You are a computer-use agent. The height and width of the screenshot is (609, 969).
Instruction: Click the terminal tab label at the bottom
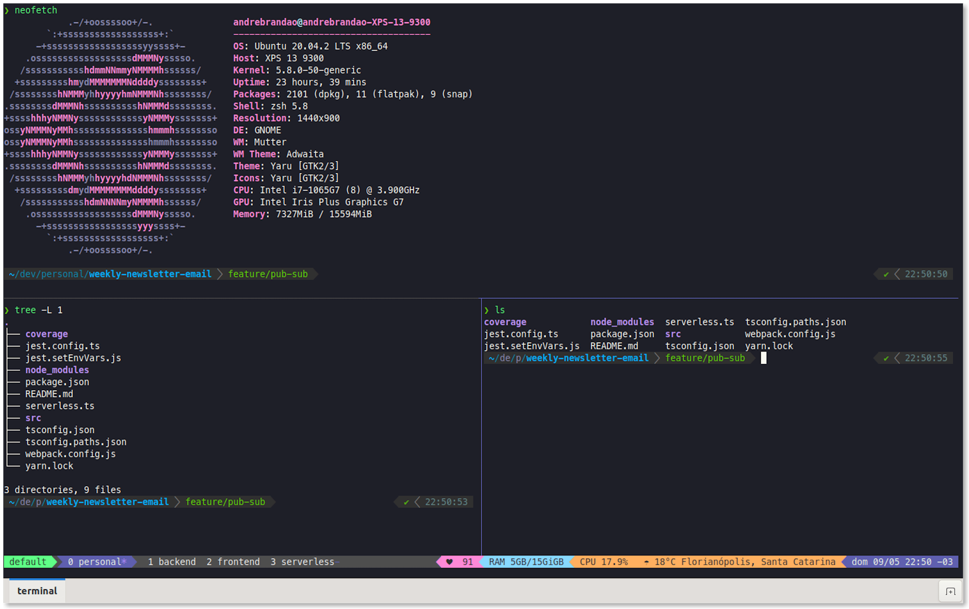pos(37,591)
